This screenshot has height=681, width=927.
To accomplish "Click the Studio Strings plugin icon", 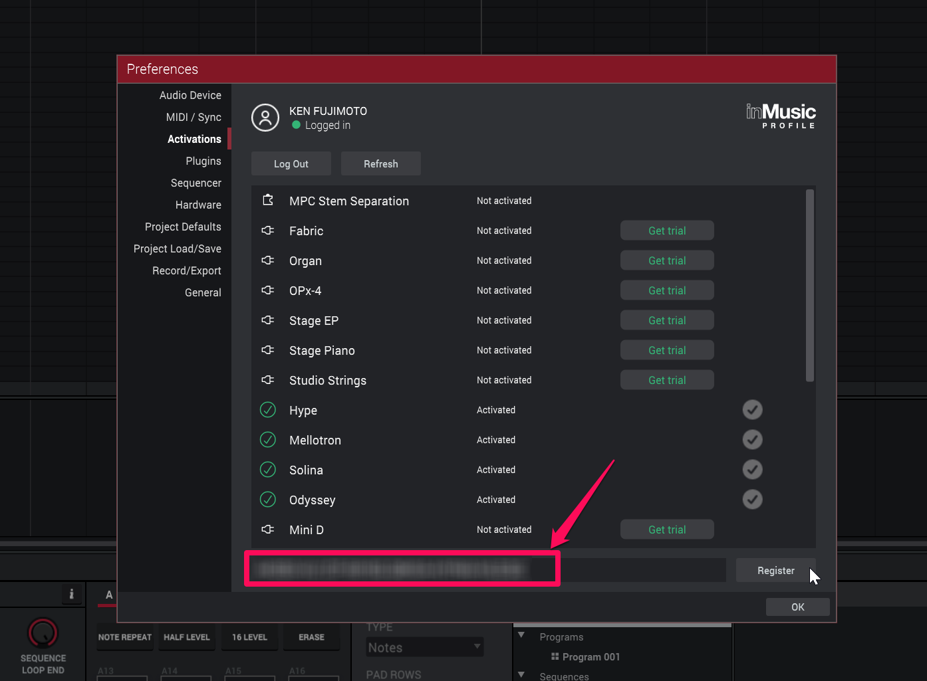I will [x=268, y=380].
